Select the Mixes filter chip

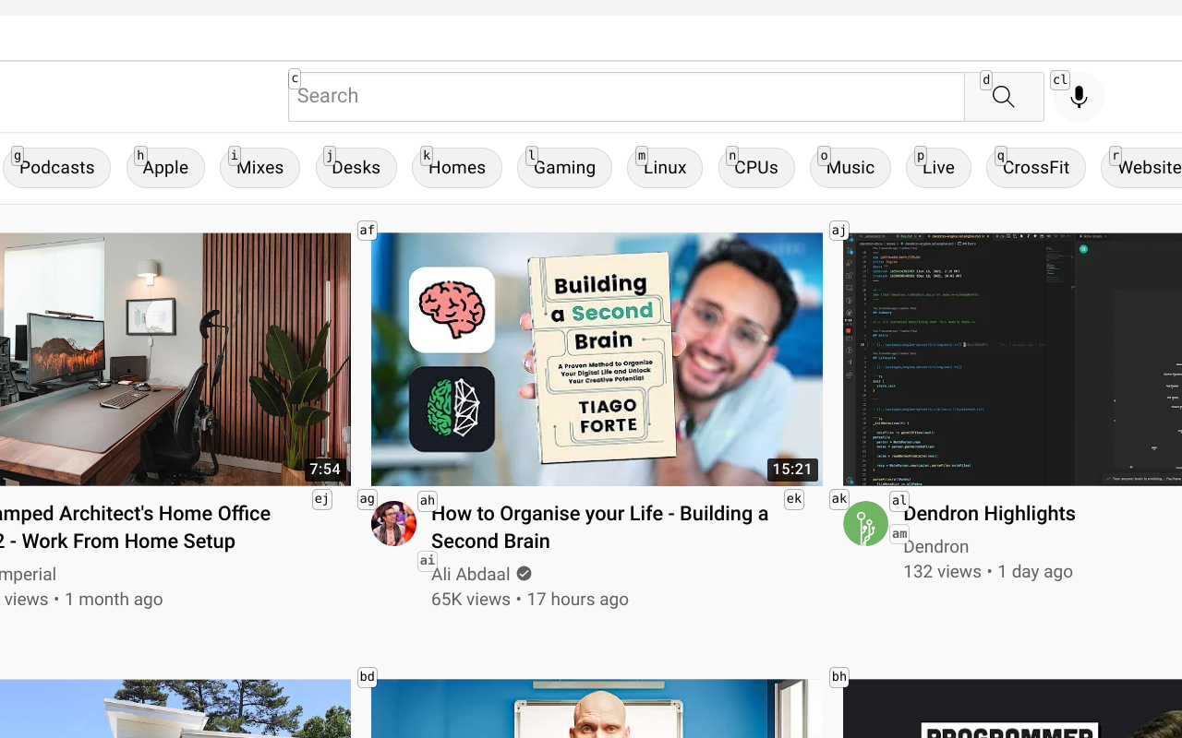(259, 168)
